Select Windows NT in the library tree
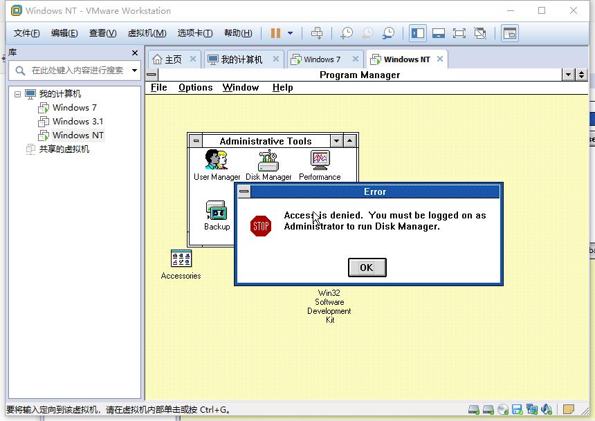Screen dimensions: 595x421 (x=77, y=135)
